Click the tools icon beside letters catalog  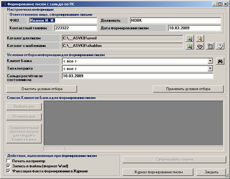click(x=200, y=38)
